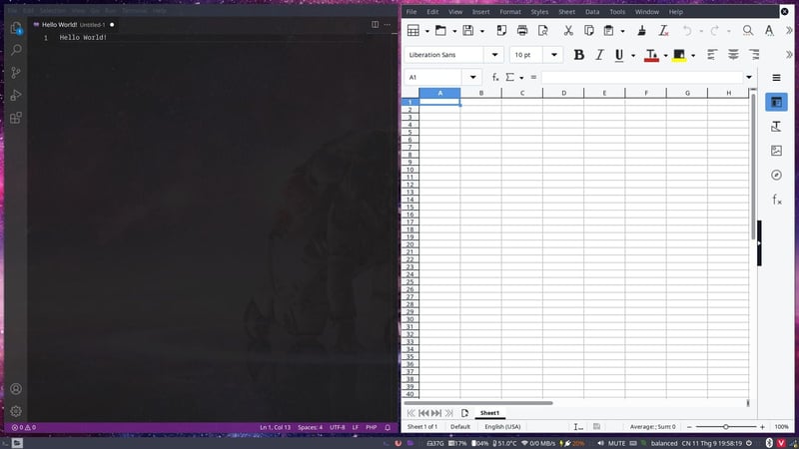Expand the Liberation Sans font name dropdown
This screenshot has width=799, height=449.
pos(496,55)
